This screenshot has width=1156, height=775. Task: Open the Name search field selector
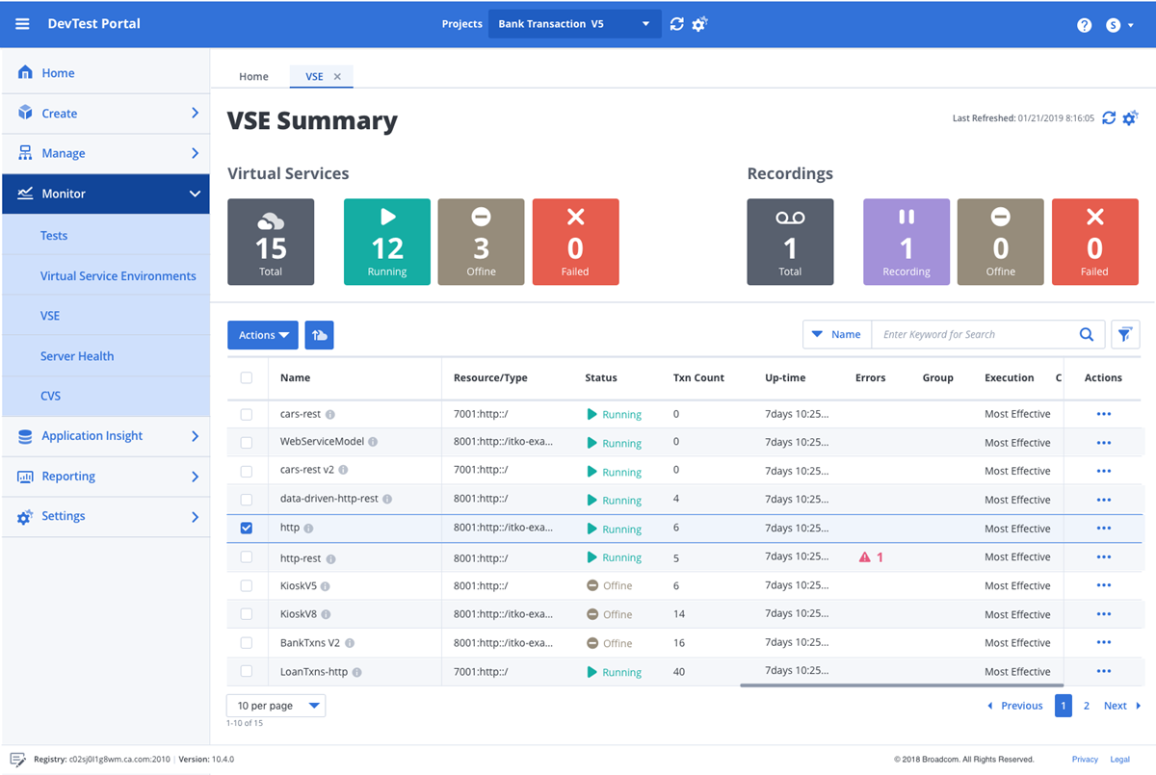point(836,334)
